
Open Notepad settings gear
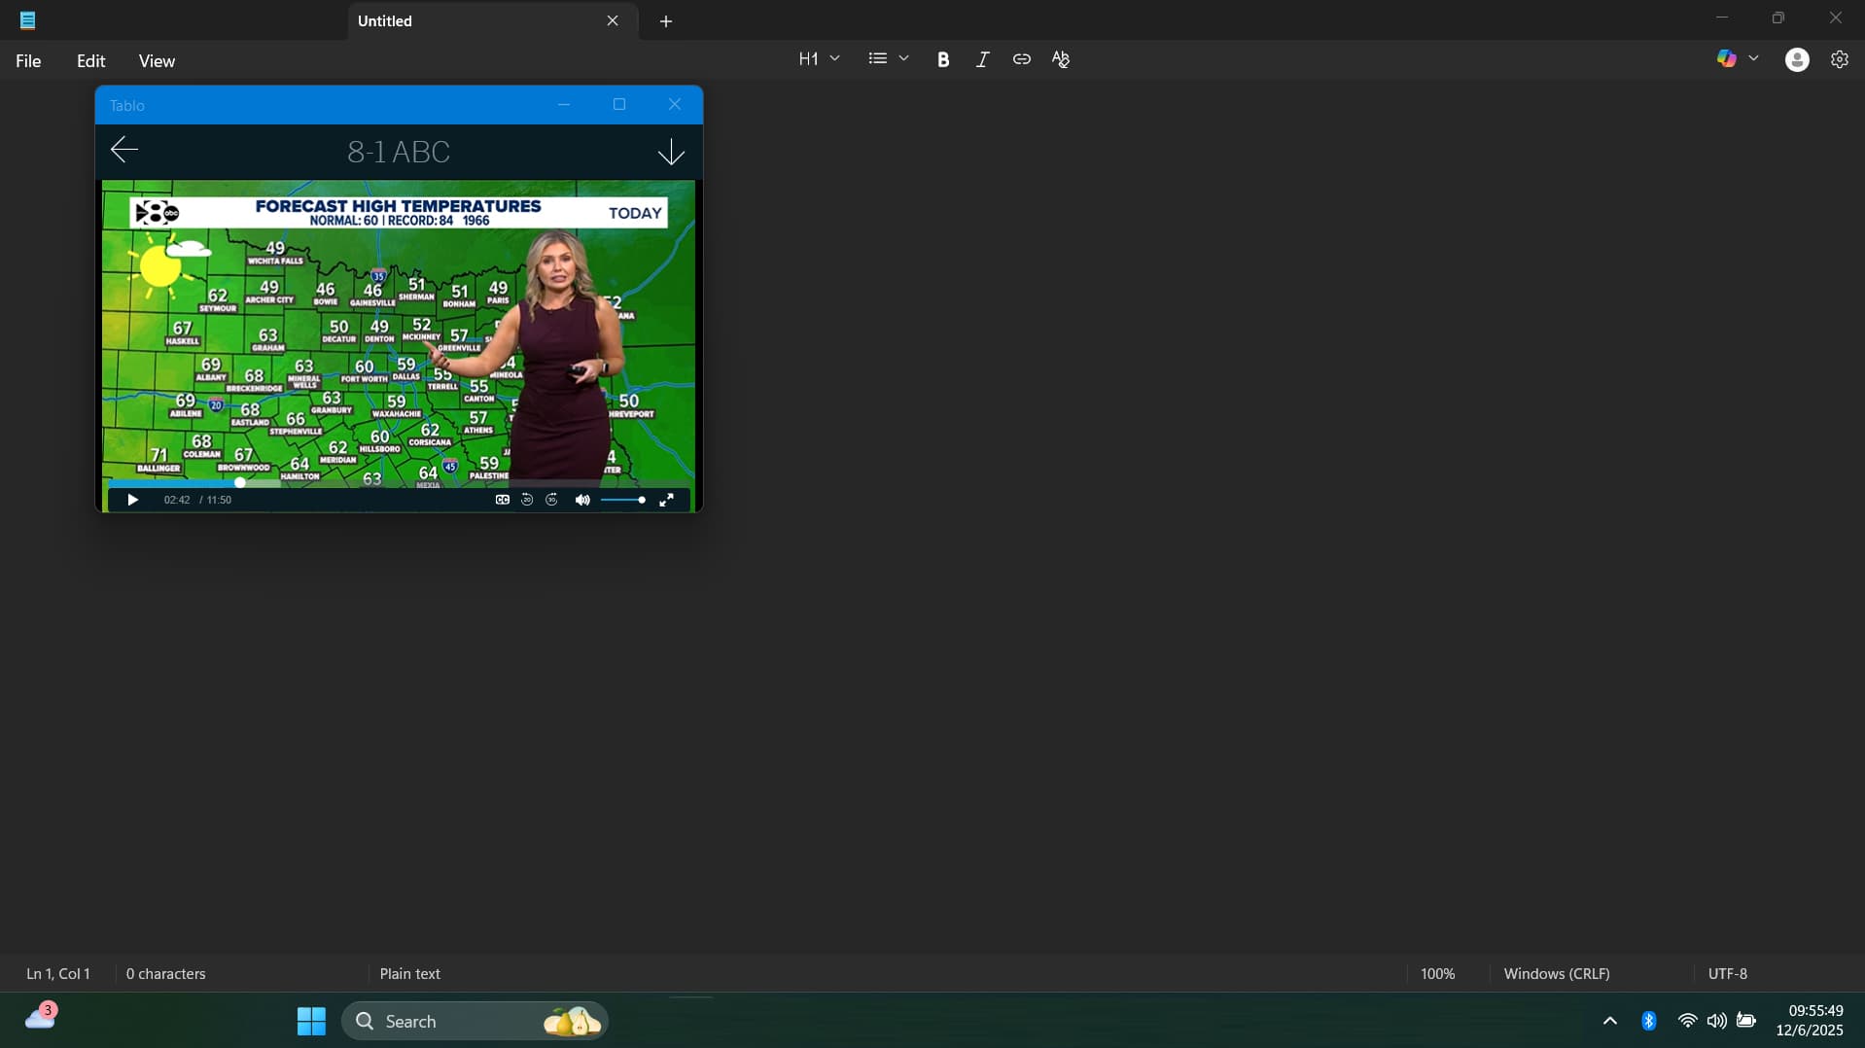[1839, 59]
